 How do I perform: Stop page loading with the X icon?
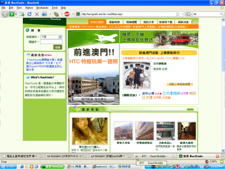click(37, 14)
